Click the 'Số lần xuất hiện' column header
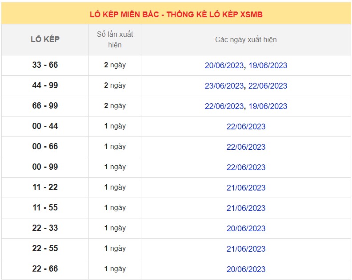The image size is (352, 280). [115, 39]
